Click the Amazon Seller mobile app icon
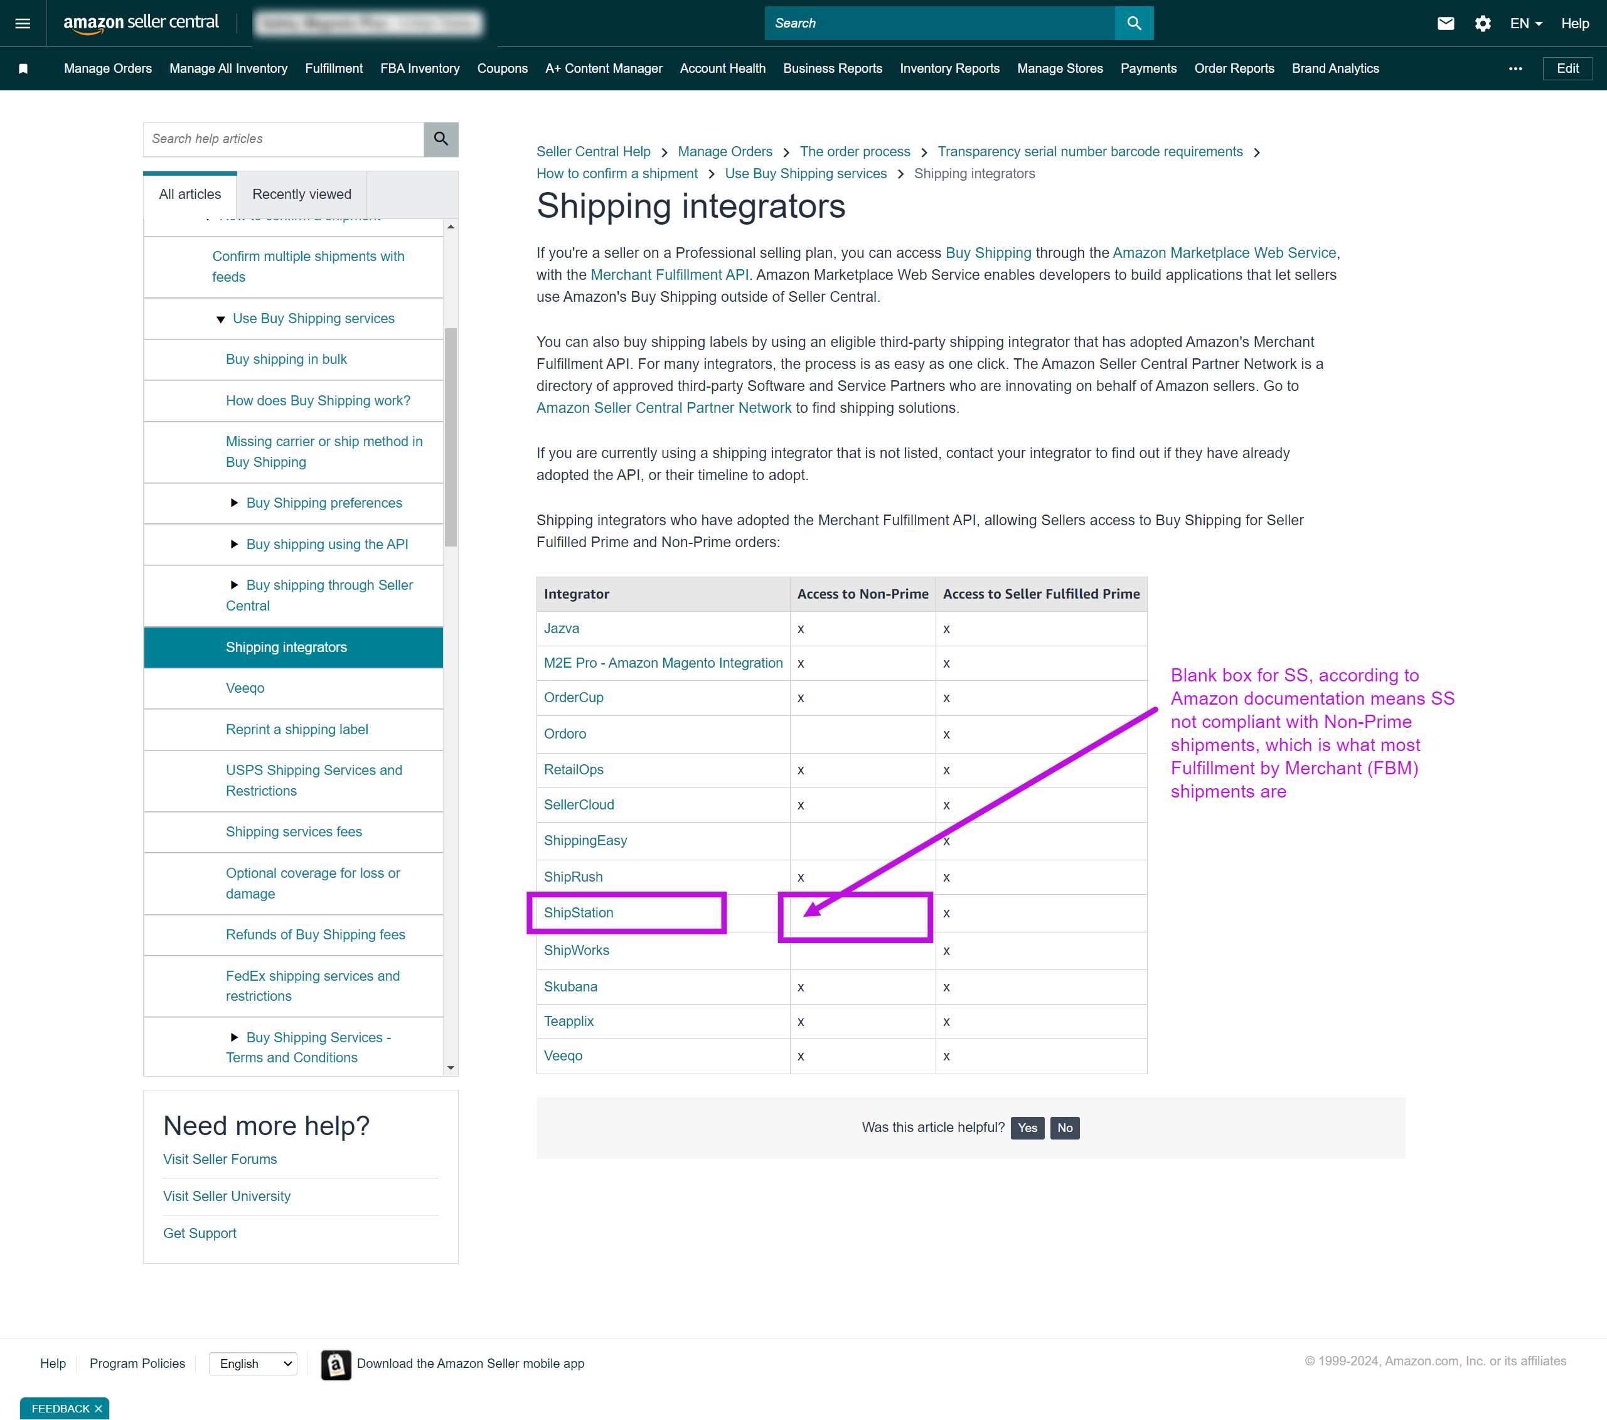Viewport: 1607px width, 1420px height. (336, 1365)
